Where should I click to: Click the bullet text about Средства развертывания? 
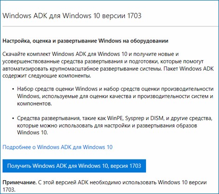pyautogui.click(x=115, y=126)
